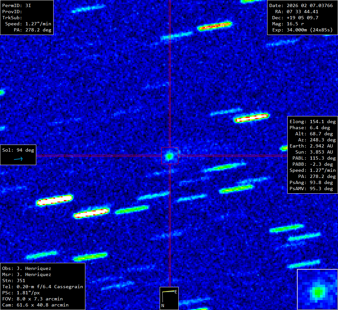Select the comet in the center crosshair box
This screenshot has width=338, height=310.
click(x=169, y=156)
